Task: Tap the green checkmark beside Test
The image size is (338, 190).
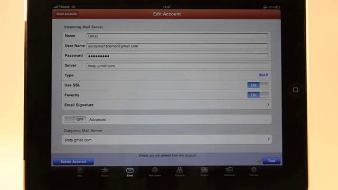Action: pos(260,160)
